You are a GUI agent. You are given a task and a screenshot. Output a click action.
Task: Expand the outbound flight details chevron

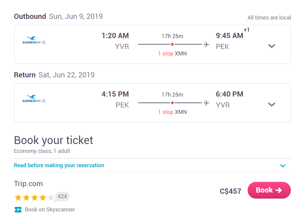(272, 46)
